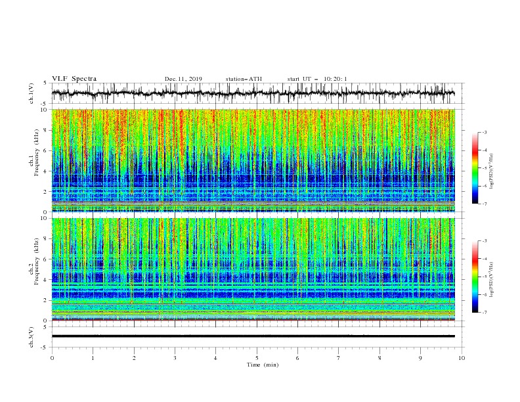Click the "station=ATH" header label
520x402 pixels.
(244, 79)
